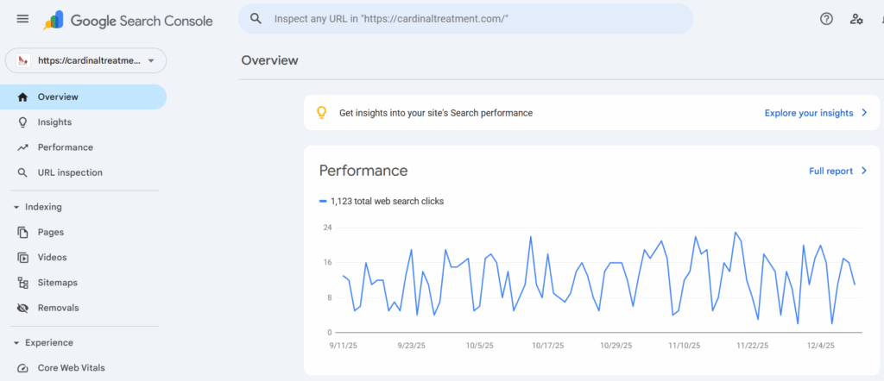Open the Help question mark icon
Viewport: 884px width, 381px height.
click(826, 19)
